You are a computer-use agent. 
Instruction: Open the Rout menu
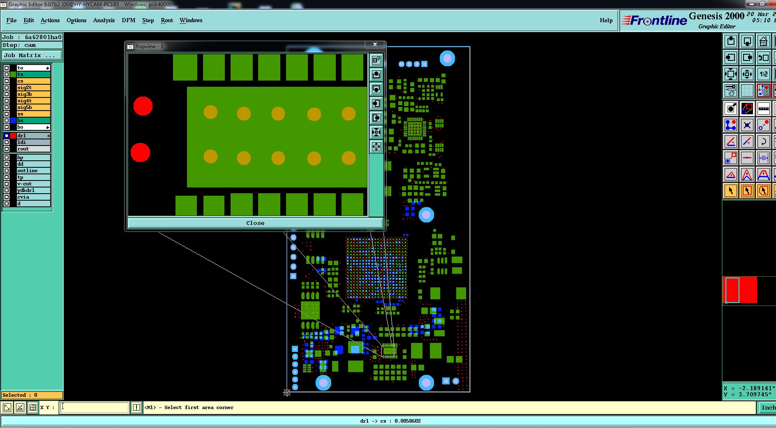point(167,20)
